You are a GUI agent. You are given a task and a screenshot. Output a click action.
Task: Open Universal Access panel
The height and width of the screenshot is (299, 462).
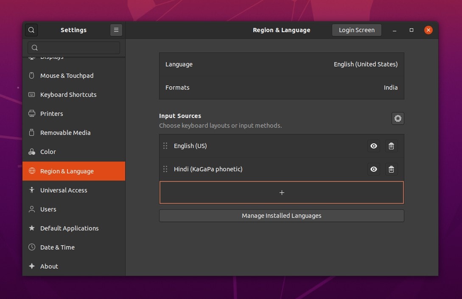point(64,190)
